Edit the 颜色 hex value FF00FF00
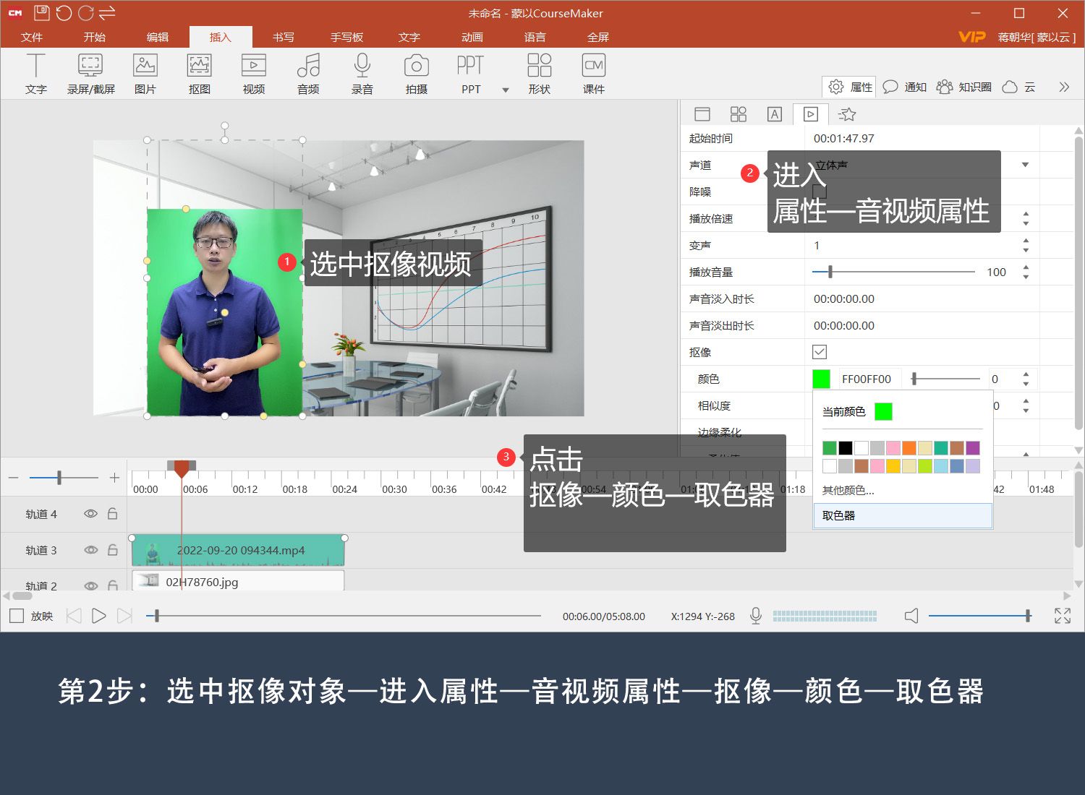The image size is (1085, 795). click(x=867, y=379)
